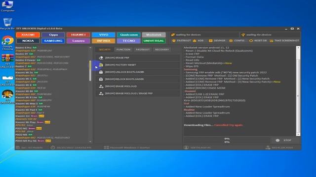Click RESET DB in the toolbar

pyautogui.click(x=258, y=41)
